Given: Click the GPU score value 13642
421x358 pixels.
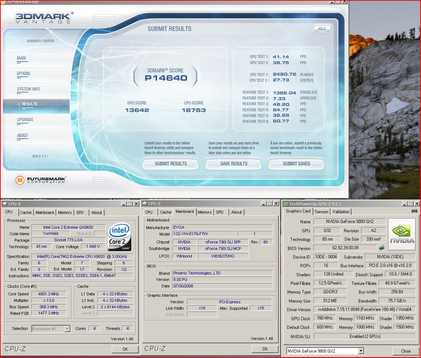Looking at the screenshot, I should point(137,110).
